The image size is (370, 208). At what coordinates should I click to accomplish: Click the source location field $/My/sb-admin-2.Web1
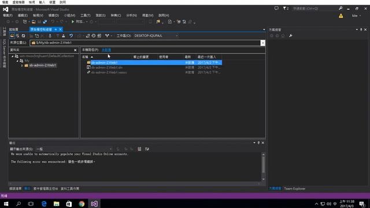coord(145,43)
